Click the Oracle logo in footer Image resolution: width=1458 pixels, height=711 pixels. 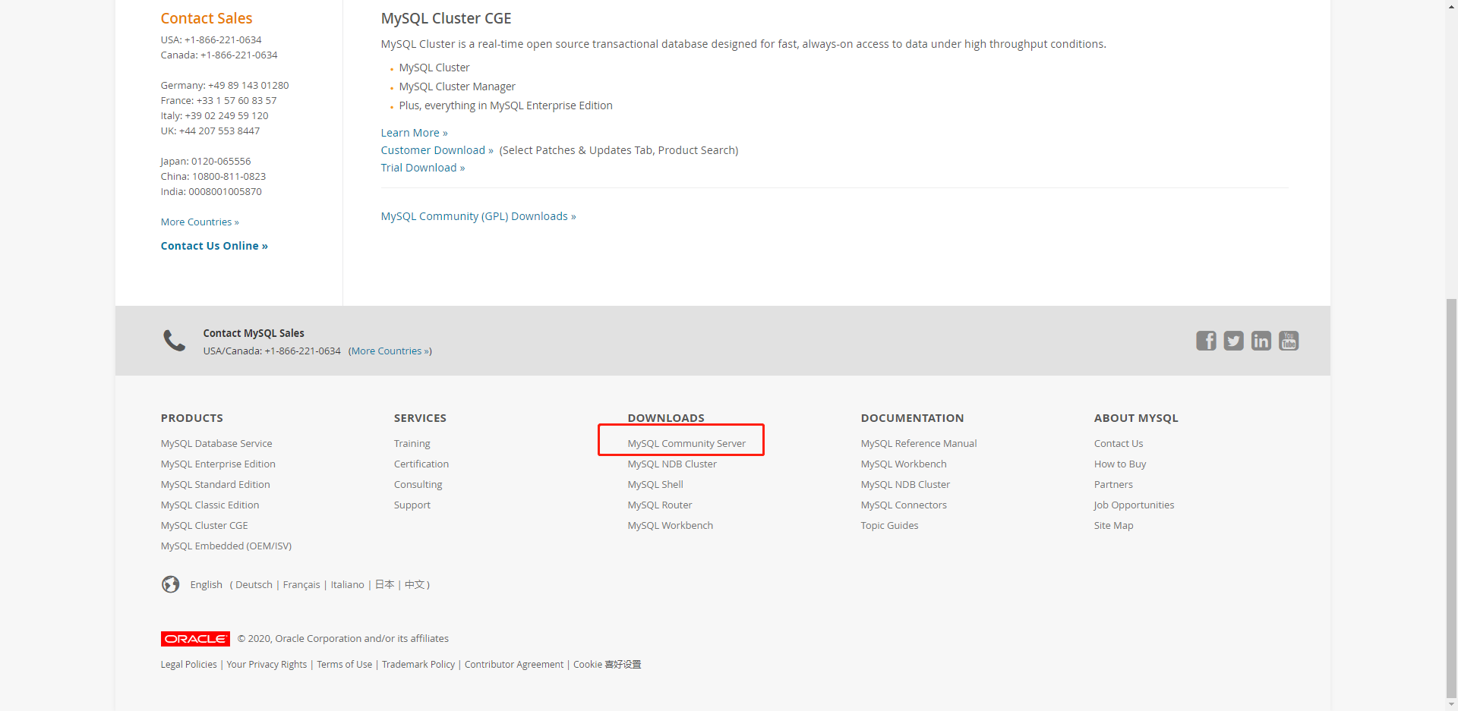point(195,639)
